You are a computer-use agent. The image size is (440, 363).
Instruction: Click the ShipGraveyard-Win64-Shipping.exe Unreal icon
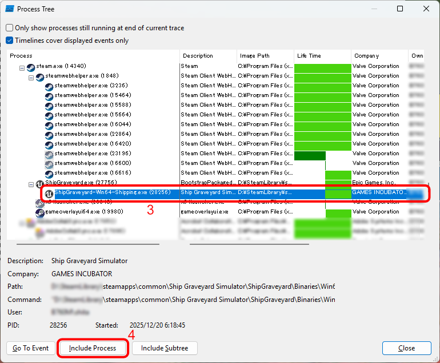pos(49,193)
